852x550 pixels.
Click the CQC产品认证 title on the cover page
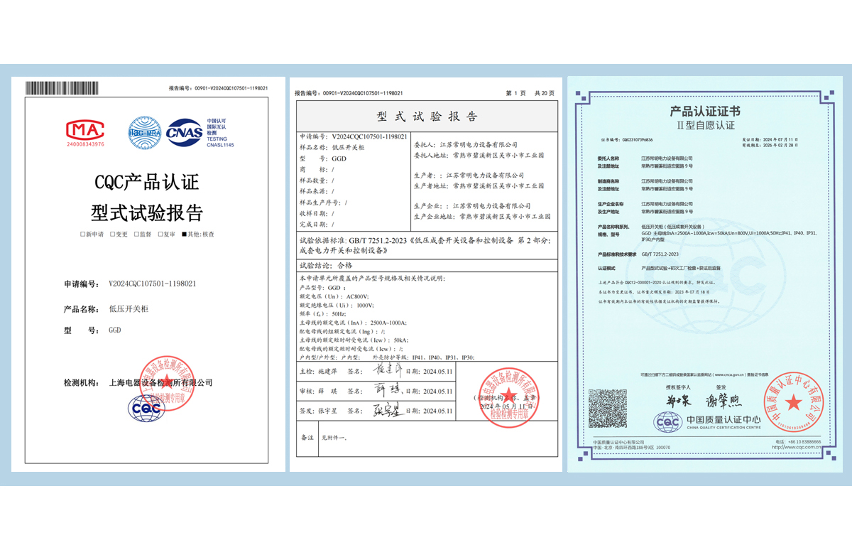[x=146, y=182]
